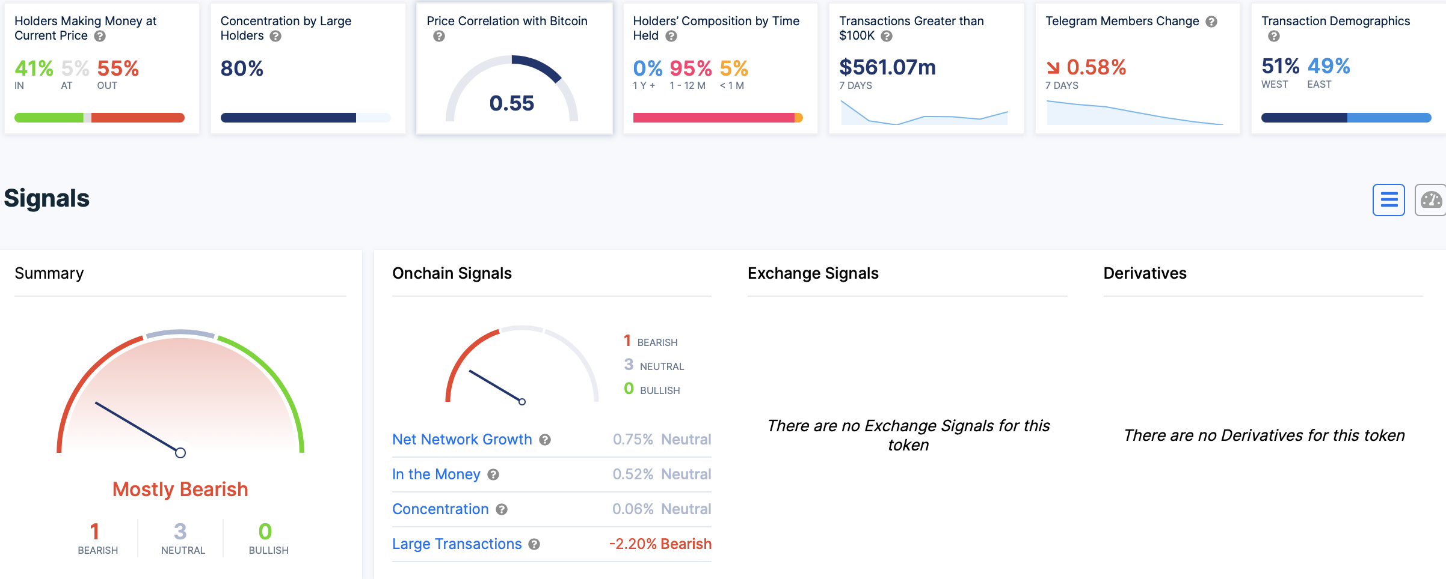Click help icon beside Holders' Composition Time Held
The height and width of the screenshot is (579, 1446).
coord(671,36)
